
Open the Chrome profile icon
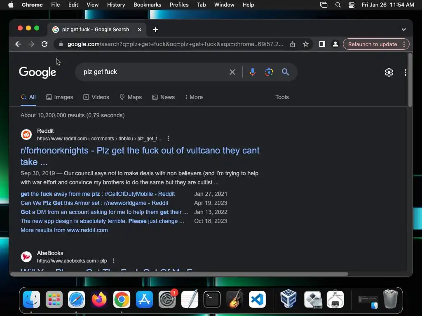click(335, 44)
